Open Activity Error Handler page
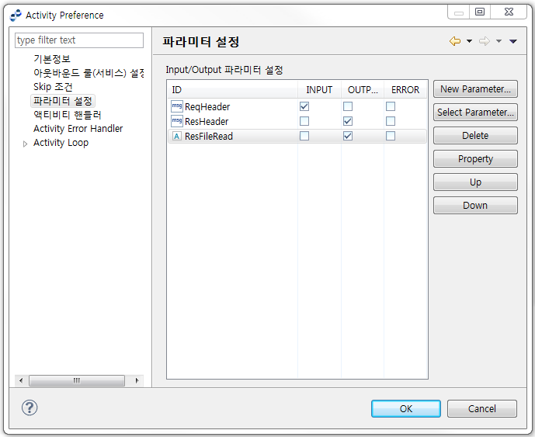Image resolution: width=535 pixels, height=437 pixels. pyautogui.click(x=78, y=129)
